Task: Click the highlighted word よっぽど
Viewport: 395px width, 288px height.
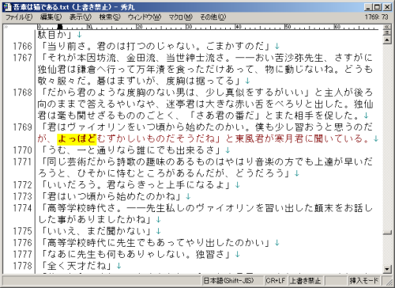Action: pos(77,139)
